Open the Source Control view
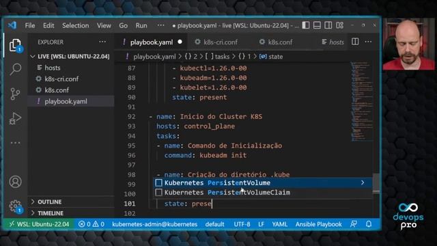 [x=15, y=94]
